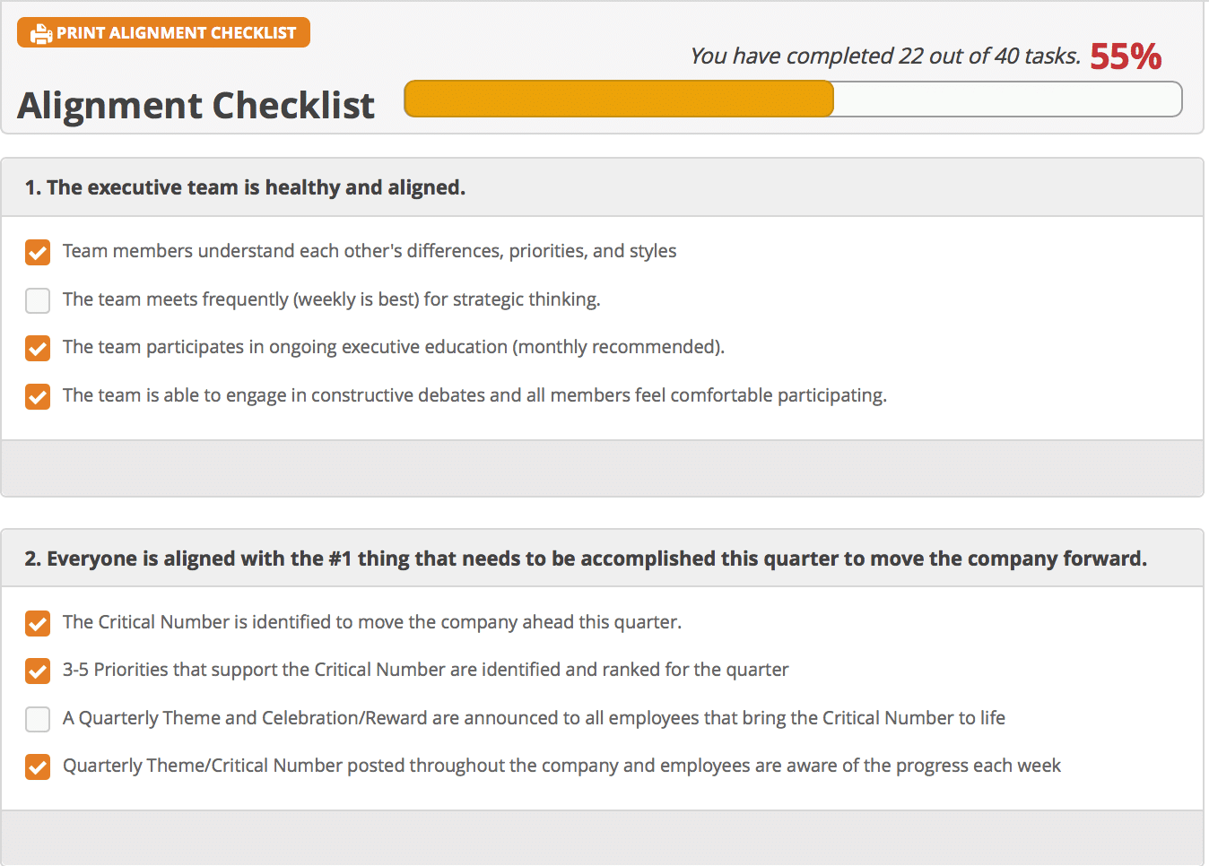Click 'The team meets frequently' label text
1209x866 pixels.
click(331, 299)
